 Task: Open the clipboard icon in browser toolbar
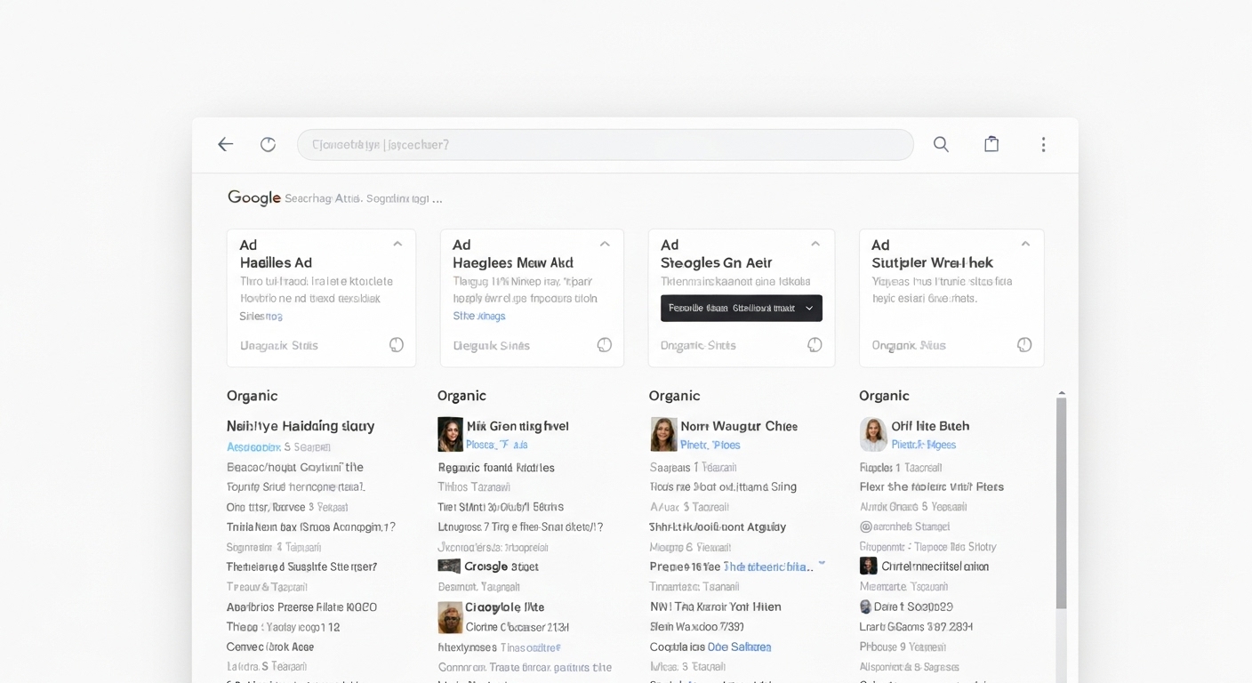(991, 144)
